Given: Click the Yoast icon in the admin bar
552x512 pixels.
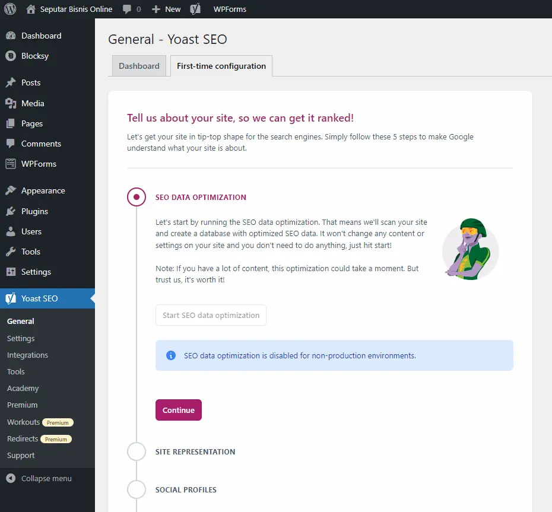Looking at the screenshot, I should coord(195,9).
